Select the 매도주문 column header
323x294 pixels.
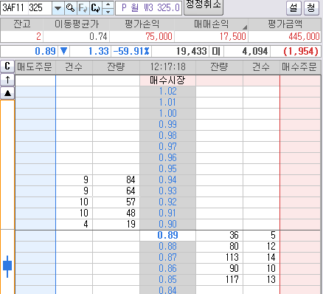tap(35, 66)
